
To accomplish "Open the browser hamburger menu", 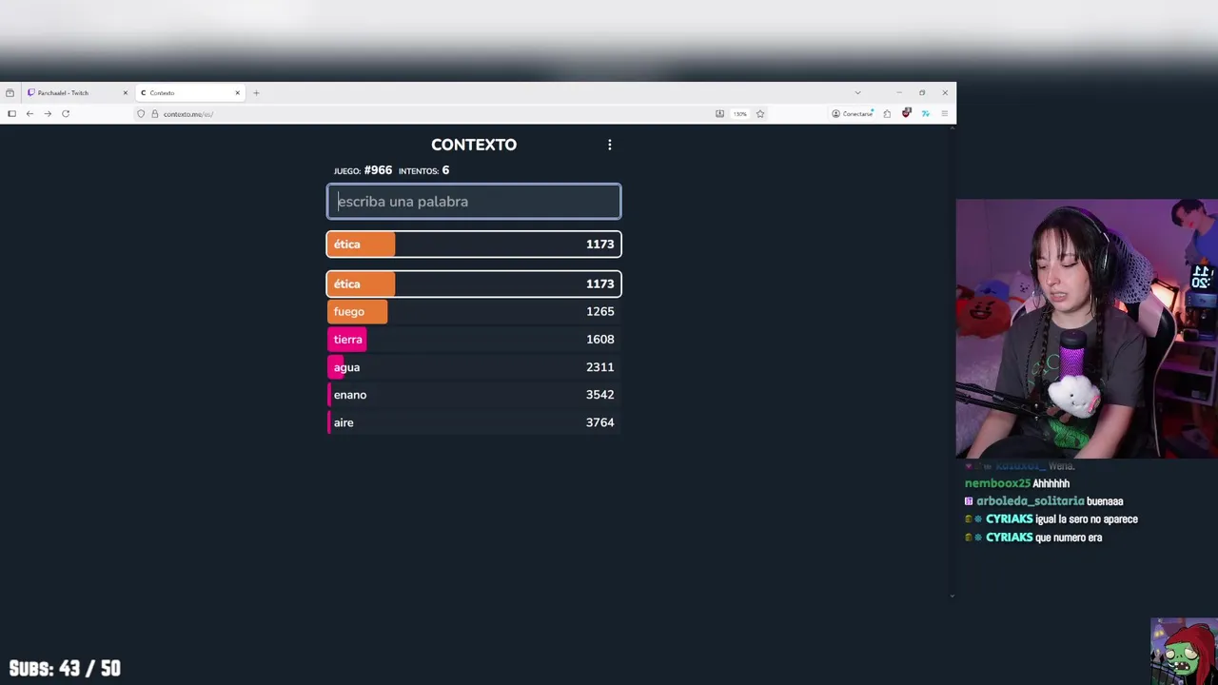I will (944, 114).
